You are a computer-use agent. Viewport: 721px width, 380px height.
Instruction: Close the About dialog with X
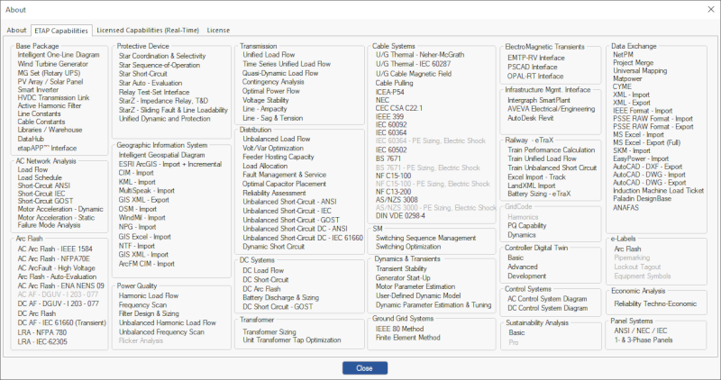710,9
